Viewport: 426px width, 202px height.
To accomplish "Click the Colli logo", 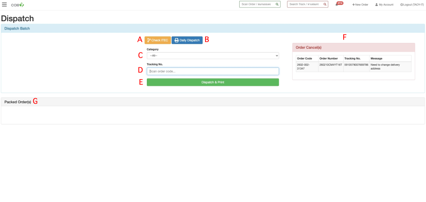I will pos(17,5).
